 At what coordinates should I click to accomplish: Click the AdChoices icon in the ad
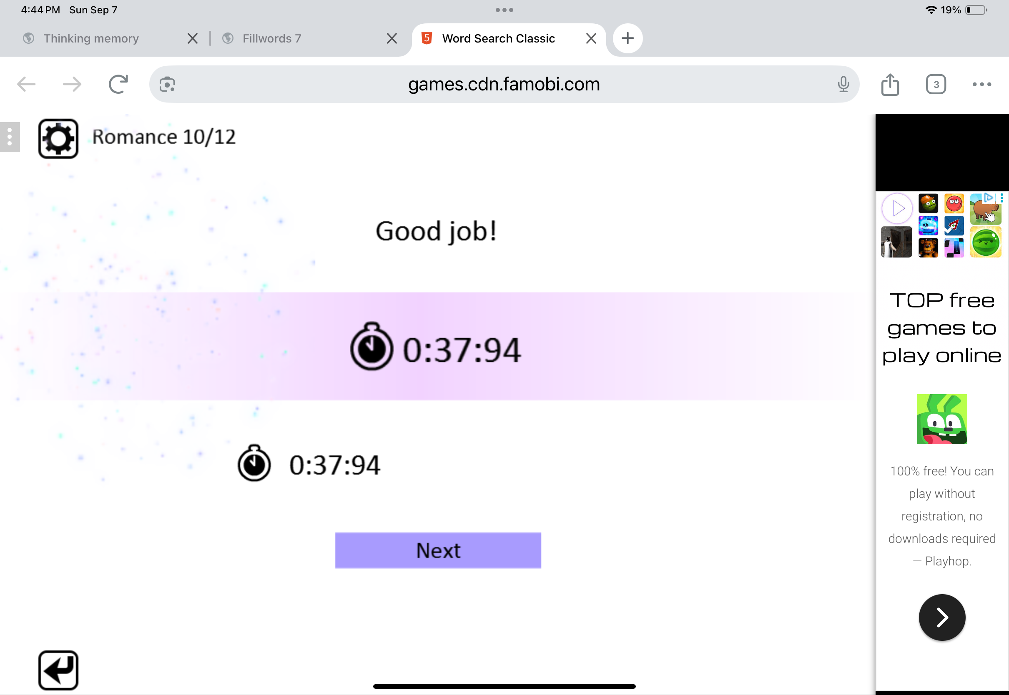989,197
